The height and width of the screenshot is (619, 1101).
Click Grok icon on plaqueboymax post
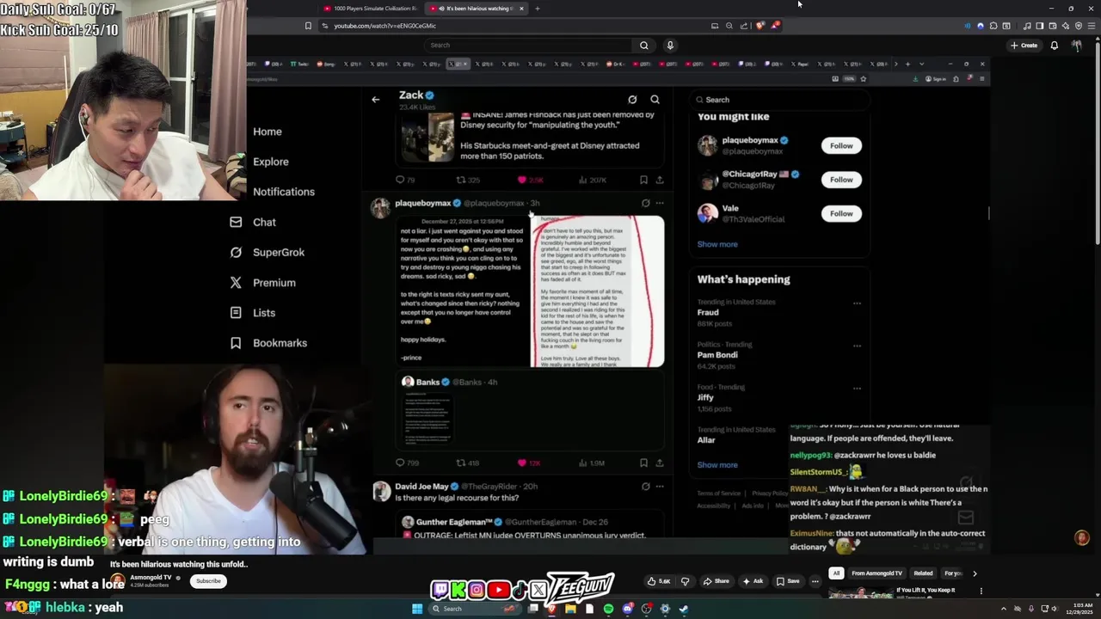click(645, 204)
